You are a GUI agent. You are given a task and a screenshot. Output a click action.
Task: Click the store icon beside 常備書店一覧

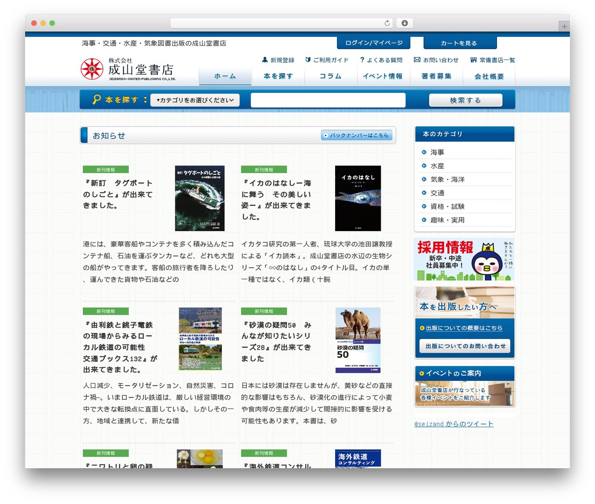click(474, 60)
